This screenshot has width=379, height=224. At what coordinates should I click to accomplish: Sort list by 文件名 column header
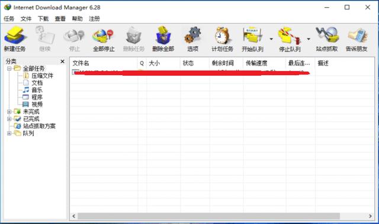[104, 63]
